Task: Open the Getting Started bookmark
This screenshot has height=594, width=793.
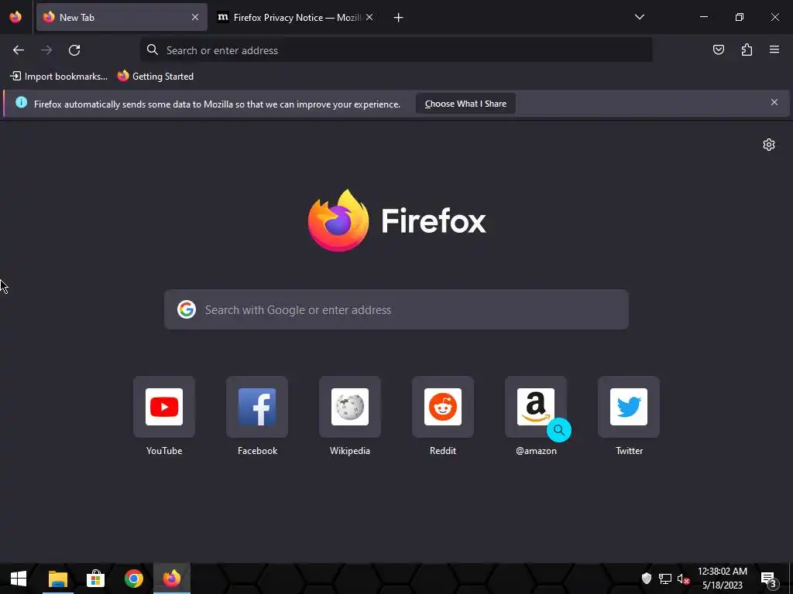Action: [156, 77]
